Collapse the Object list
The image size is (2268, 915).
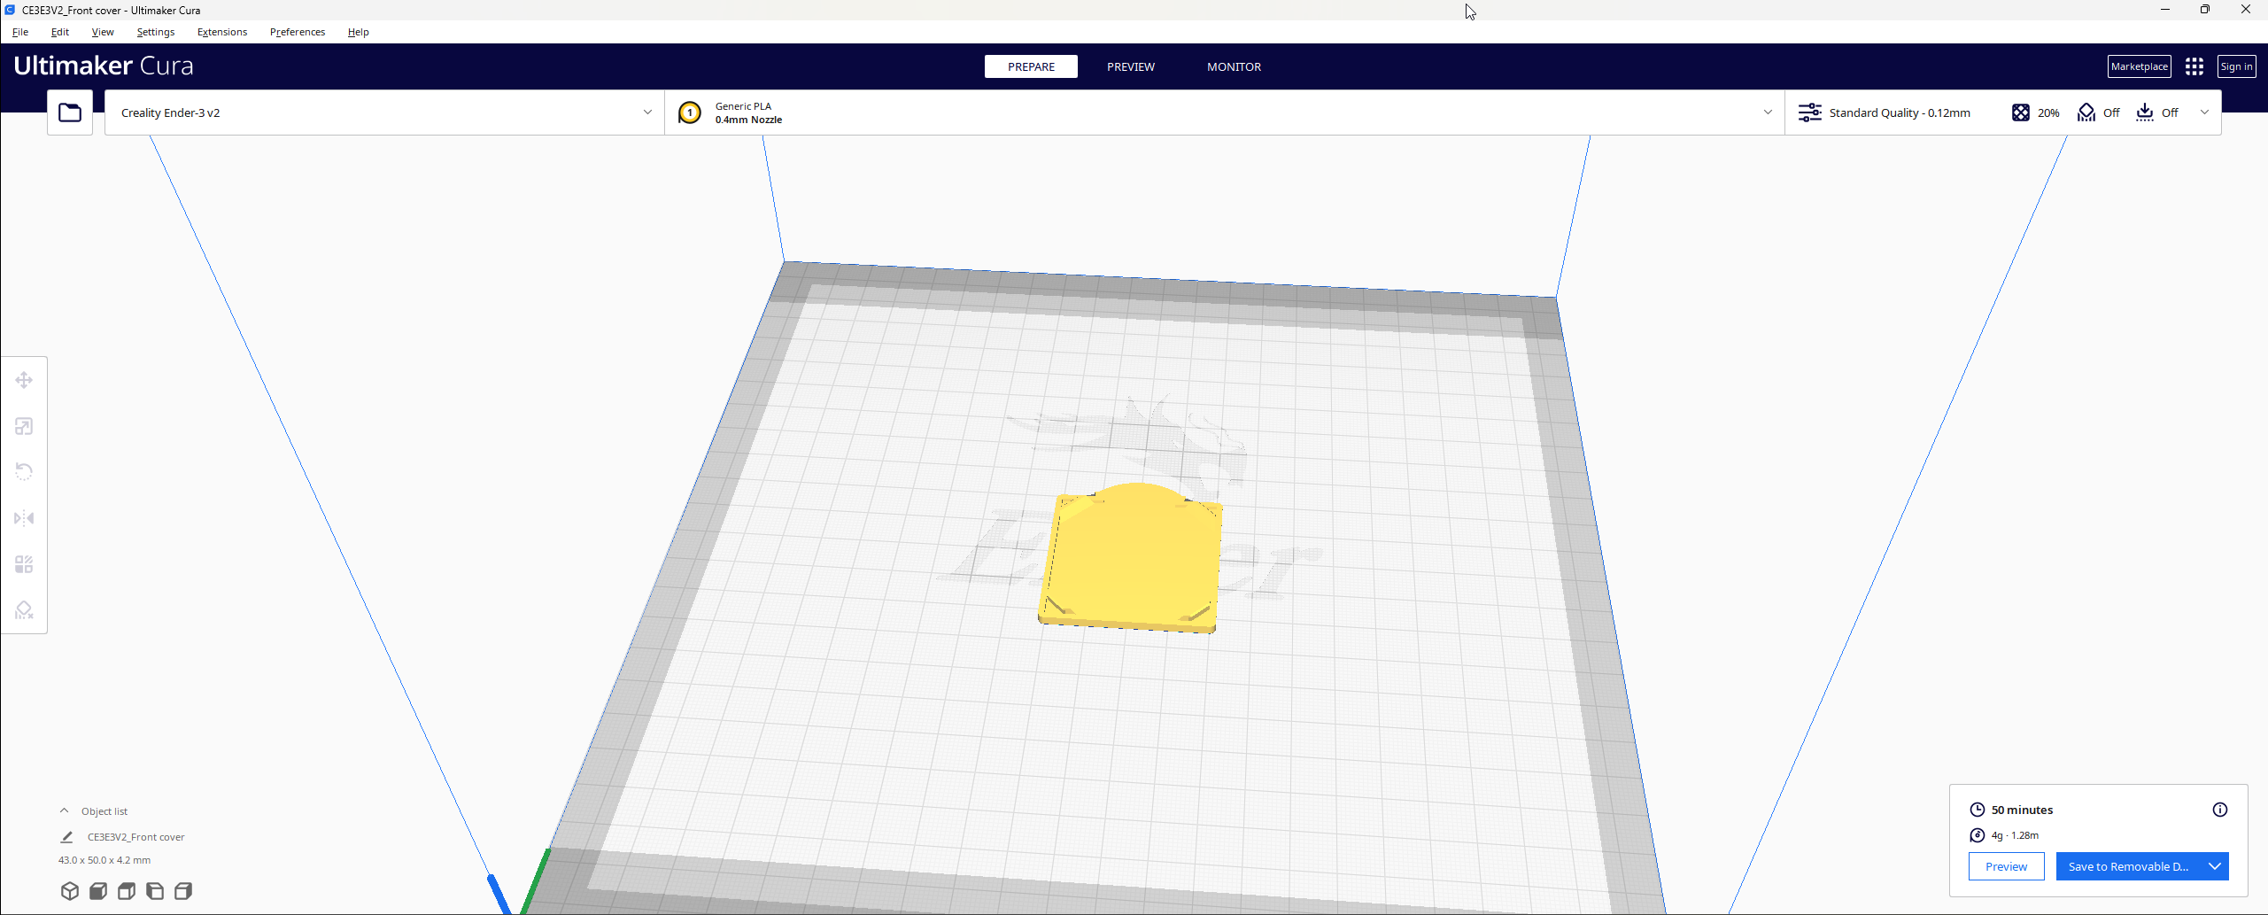pyautogui.click(x=65, y=810)
